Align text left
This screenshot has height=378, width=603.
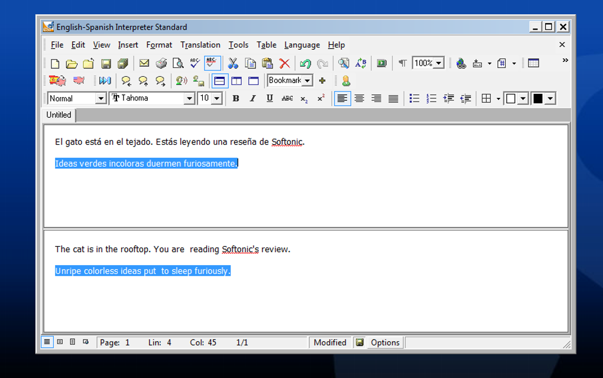coord(342,99)
